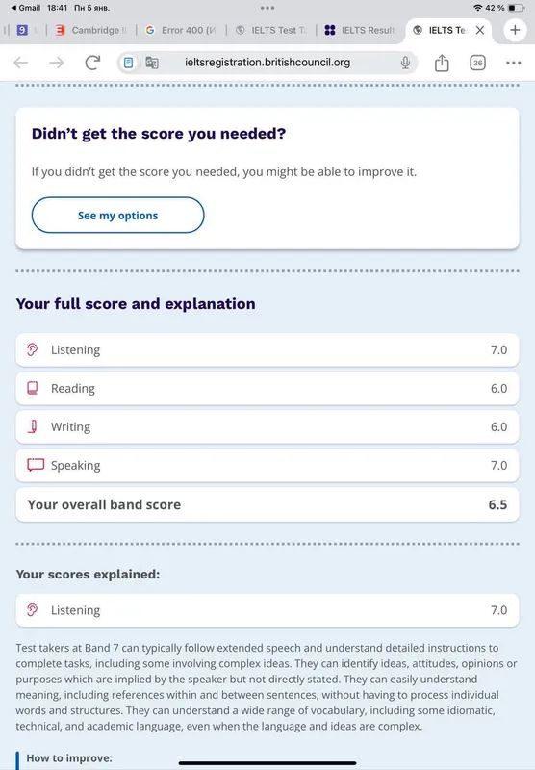
Task: Tap the browser back arrow
Action: tap(20, 63)
